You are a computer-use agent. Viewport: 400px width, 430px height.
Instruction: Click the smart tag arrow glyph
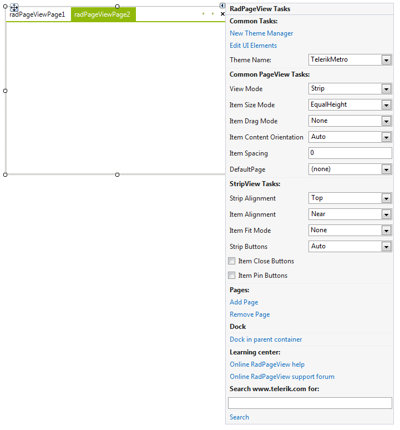tap(222, 6)
